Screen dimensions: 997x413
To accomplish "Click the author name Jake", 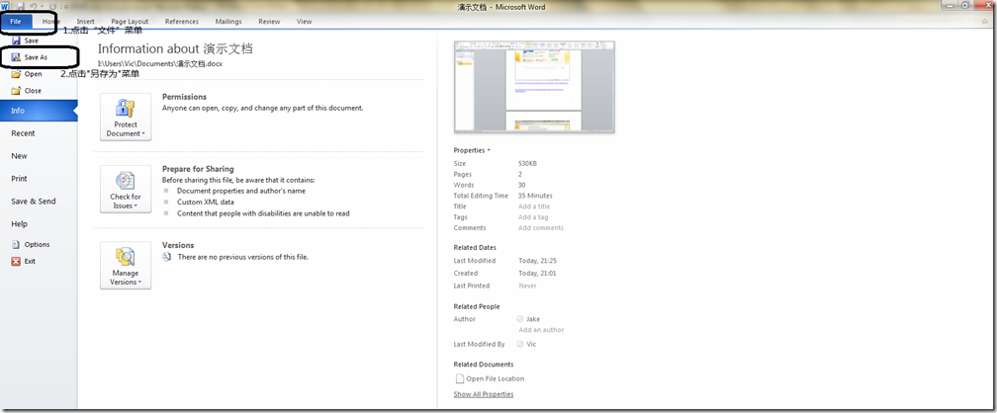I will tap(533, 319).
